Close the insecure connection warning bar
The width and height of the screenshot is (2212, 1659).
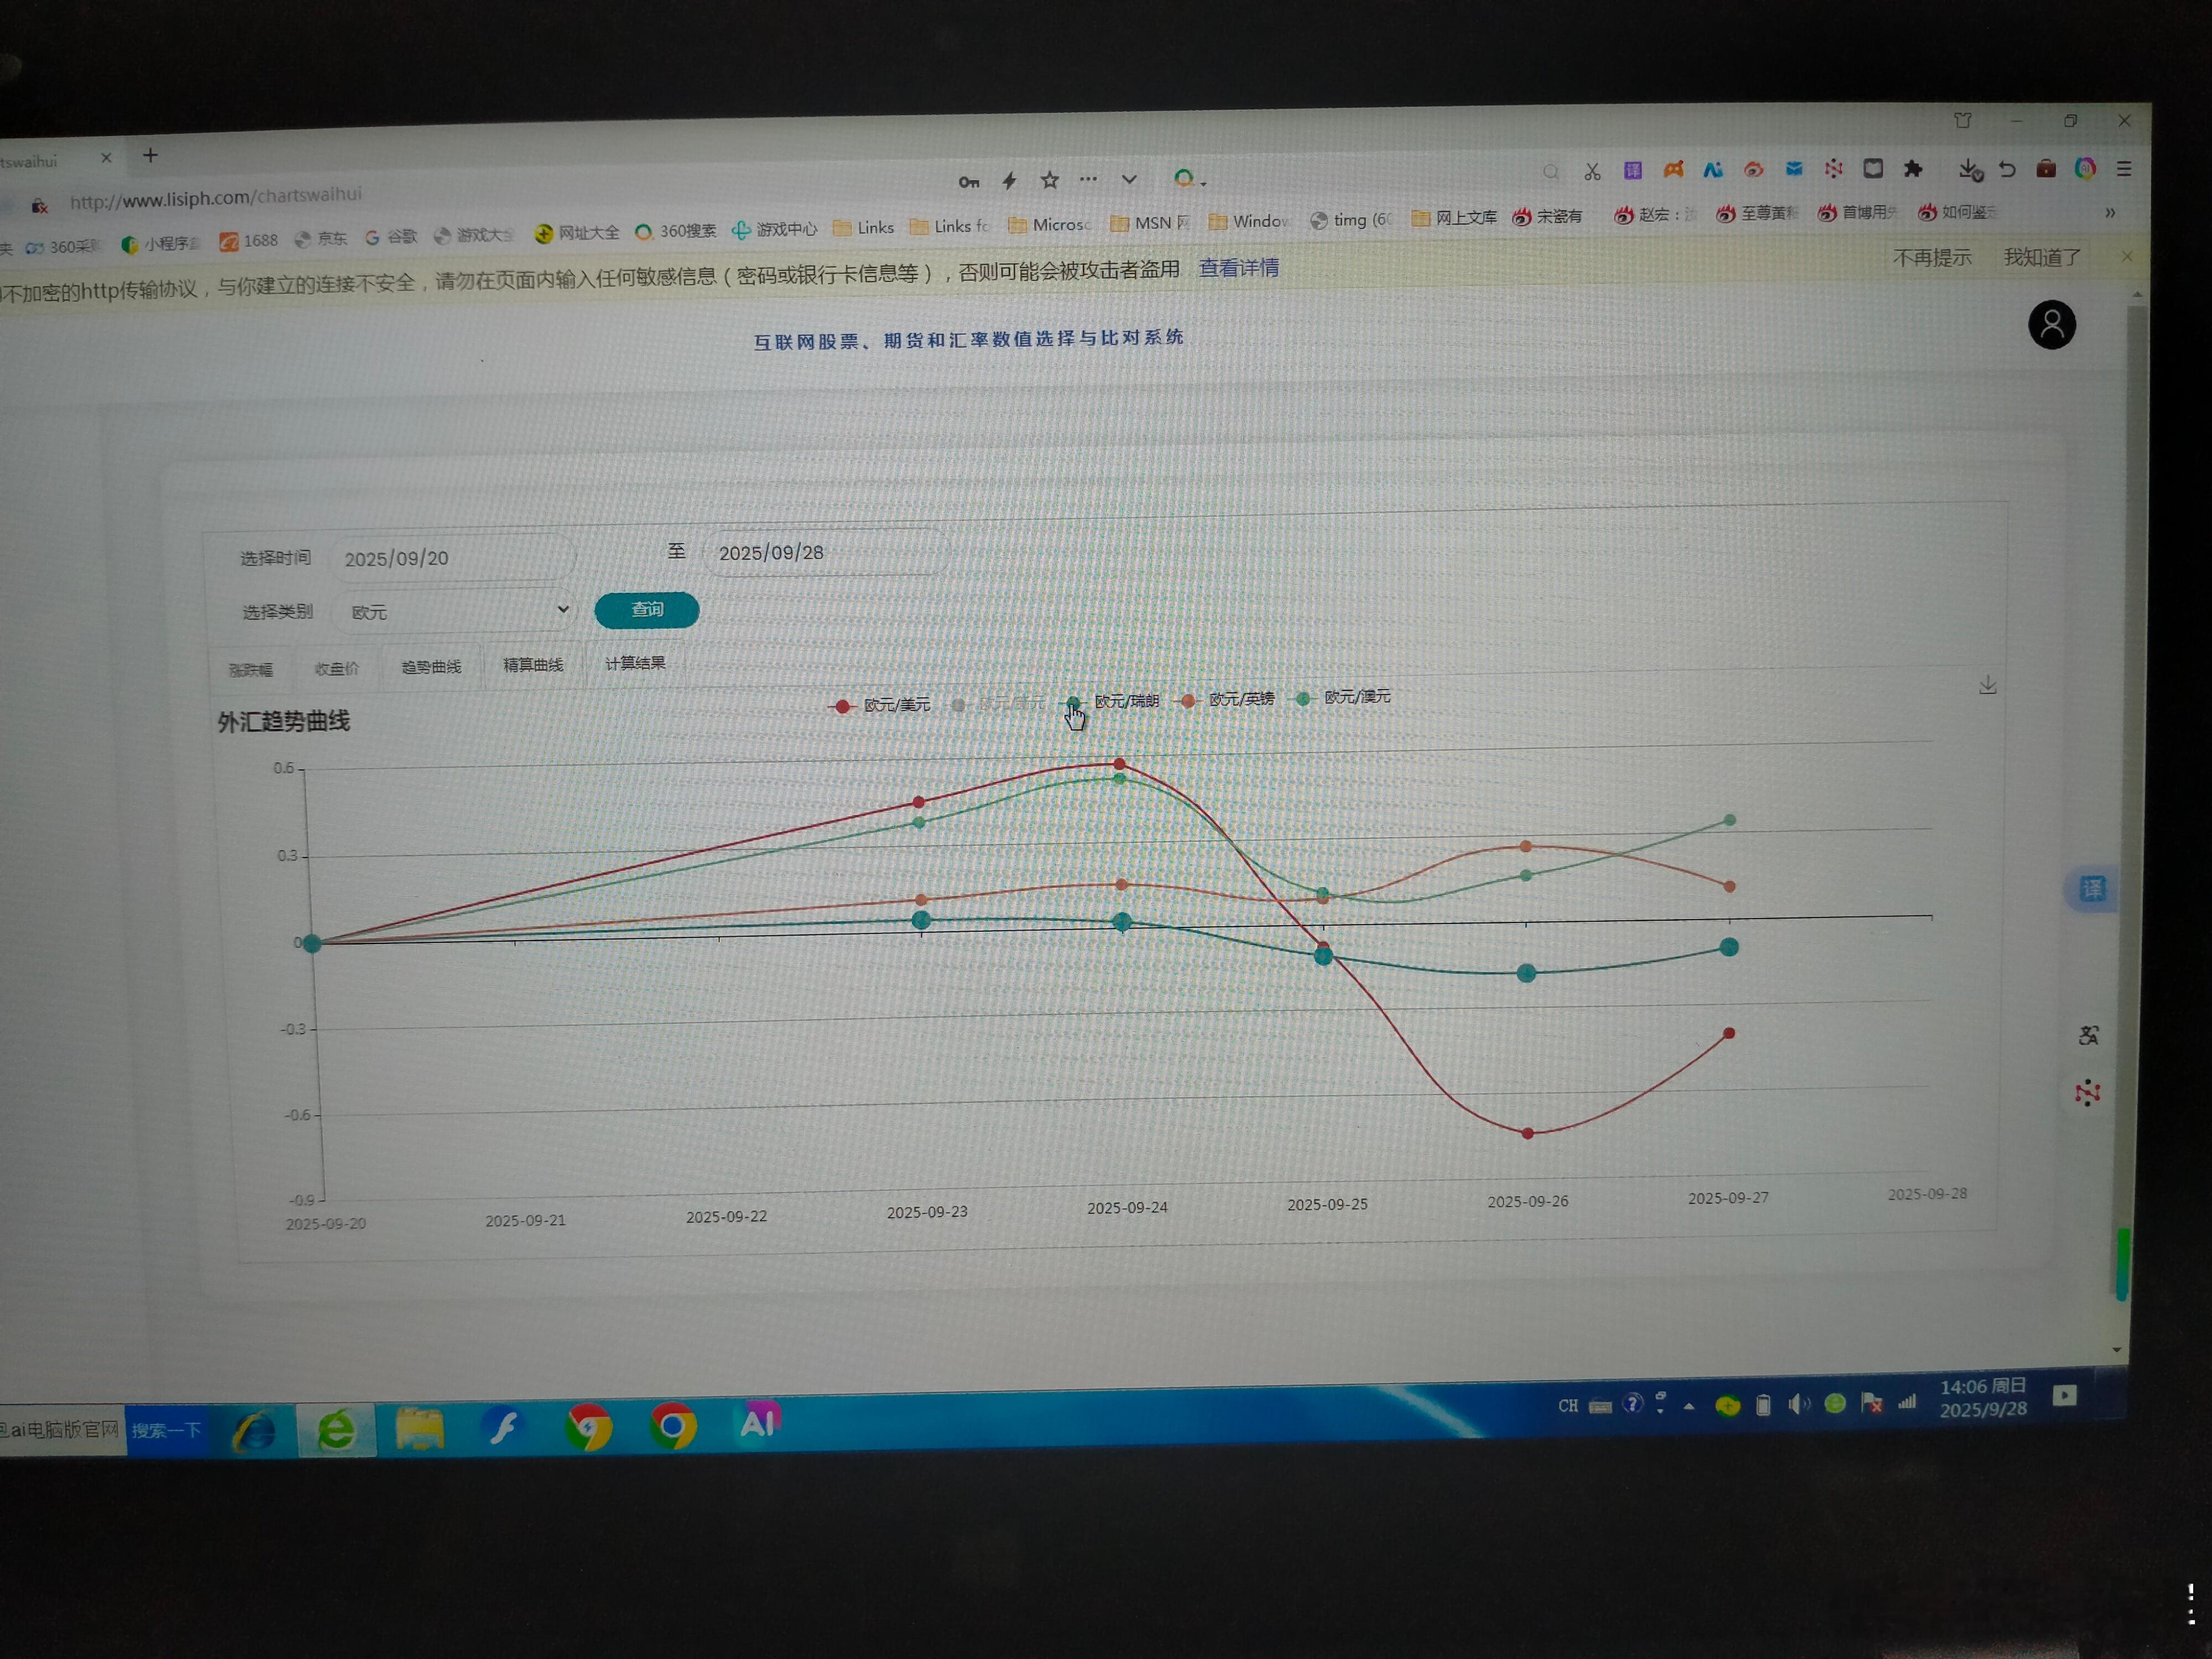point(2127,256)
